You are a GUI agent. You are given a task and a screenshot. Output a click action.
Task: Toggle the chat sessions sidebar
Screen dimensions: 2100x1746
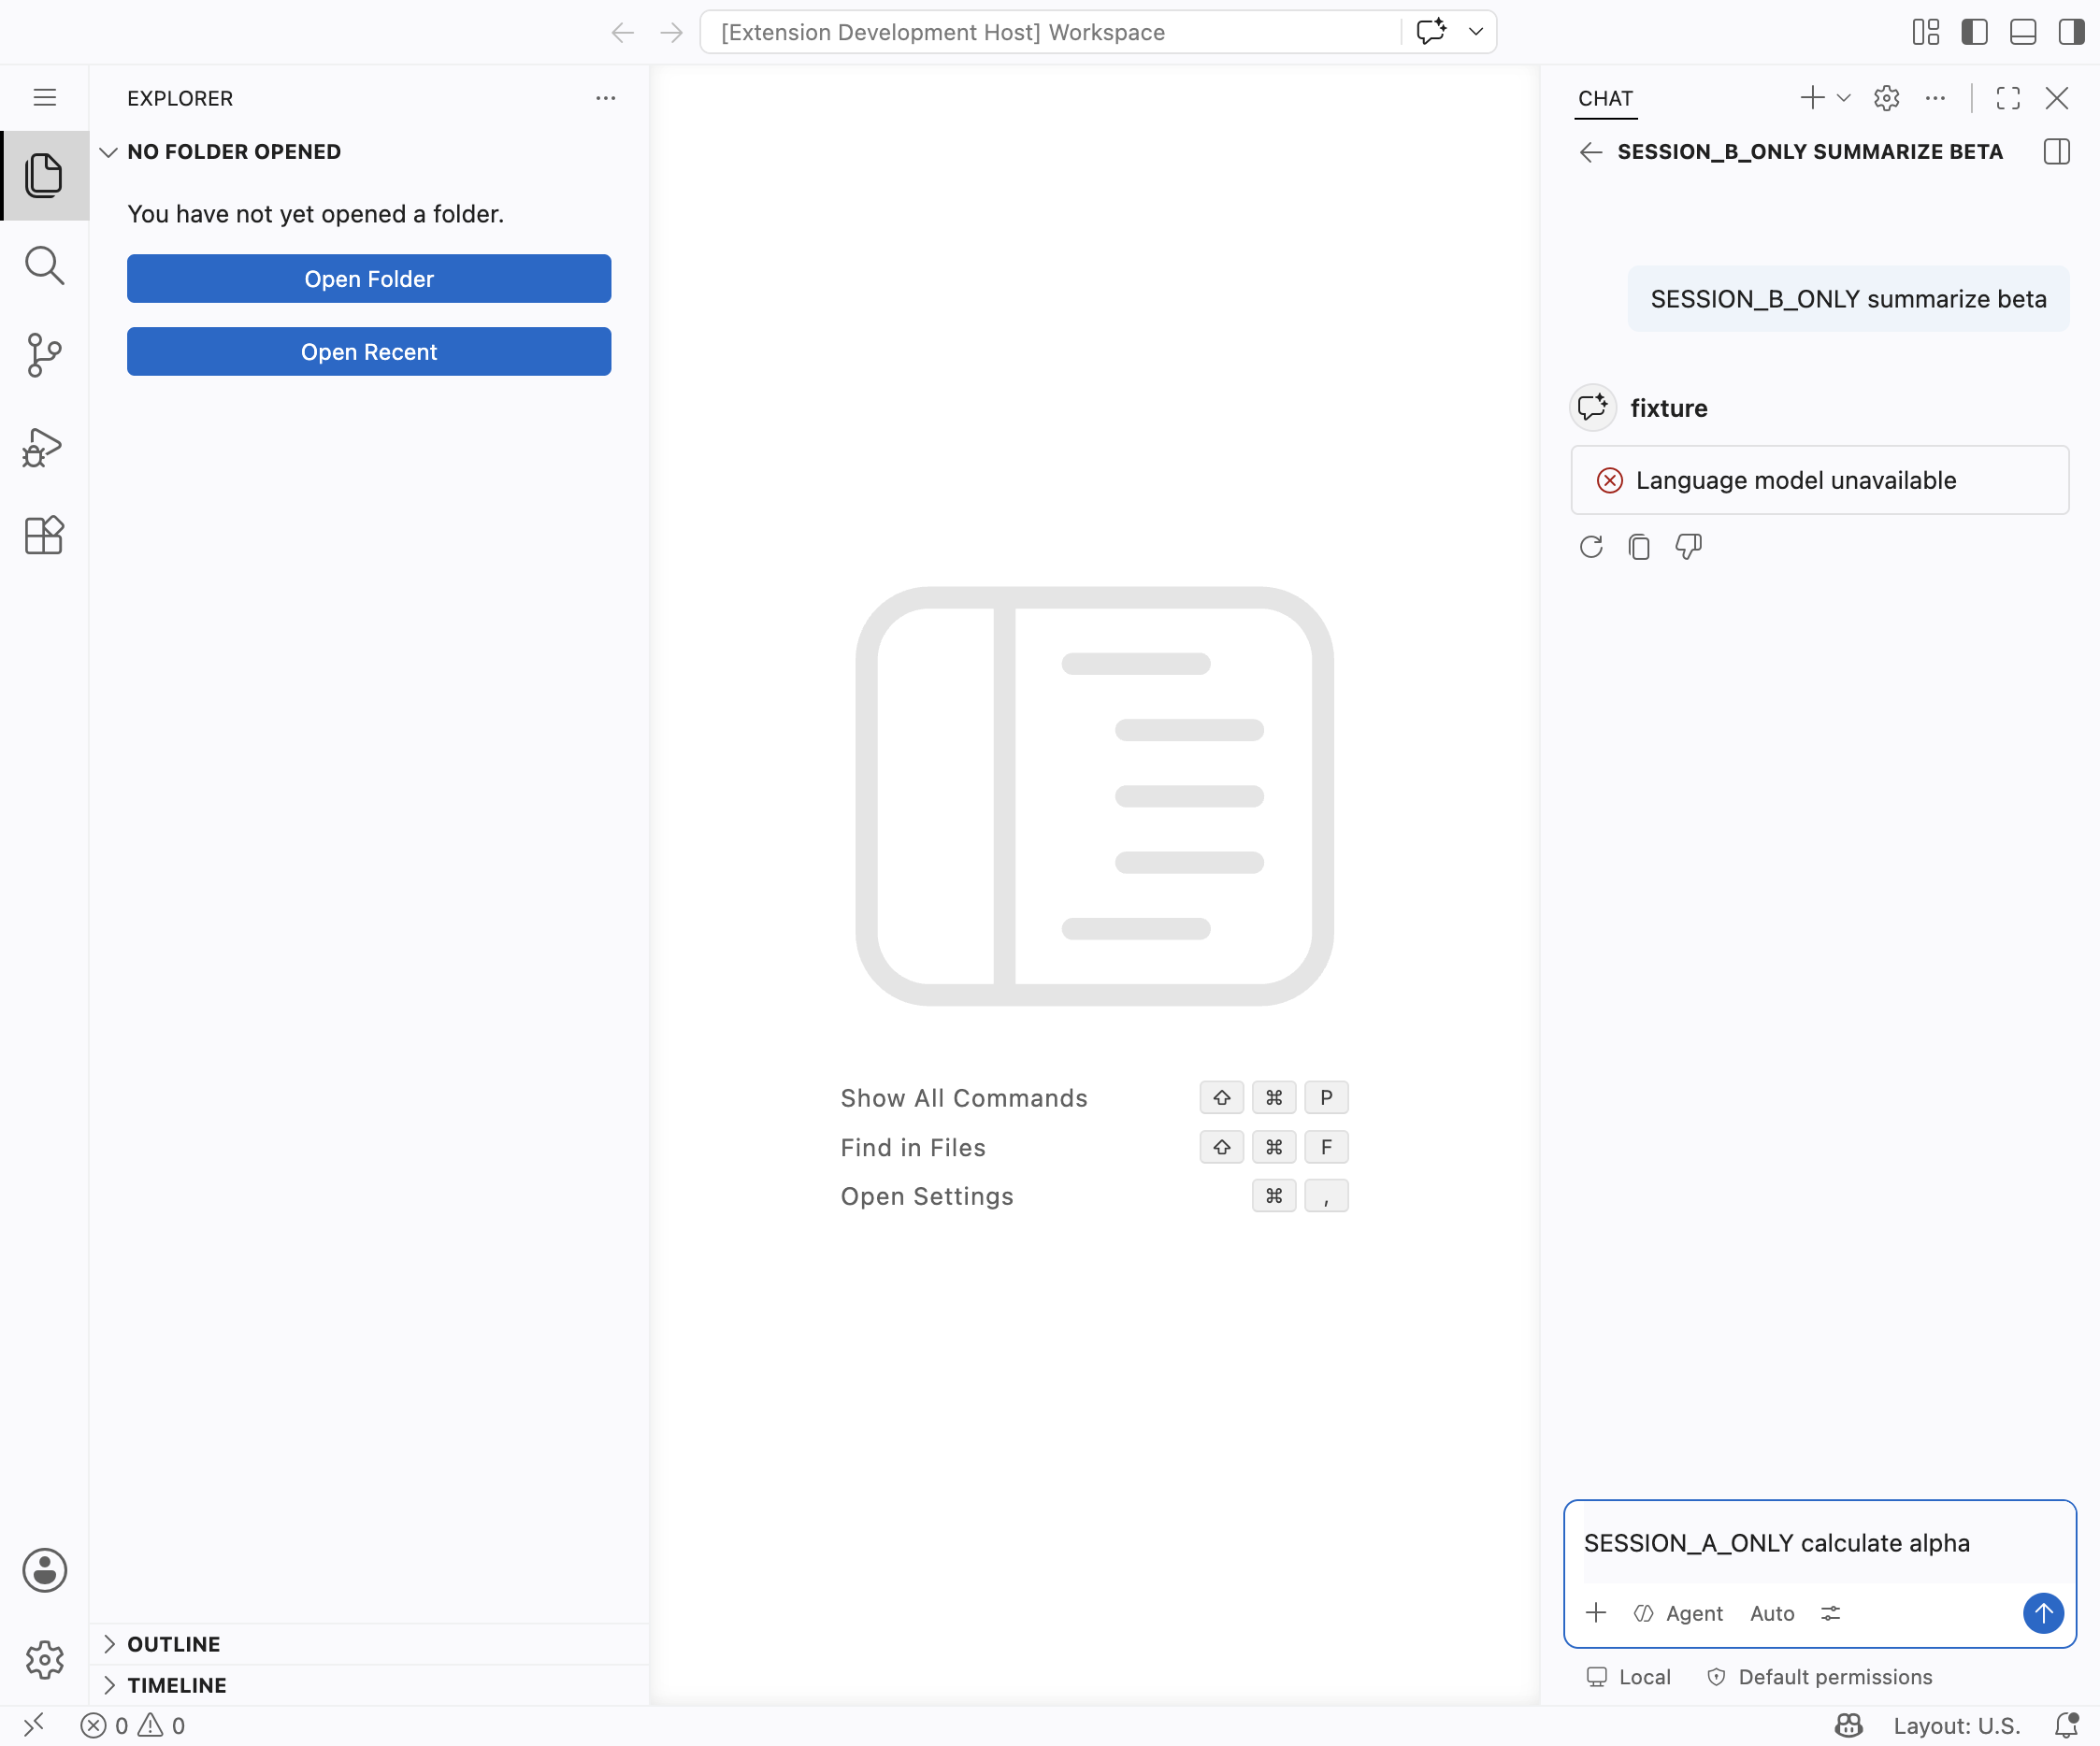point(2057,152)
